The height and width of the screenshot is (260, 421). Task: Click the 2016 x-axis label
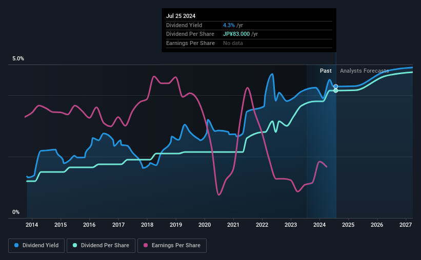89,225
